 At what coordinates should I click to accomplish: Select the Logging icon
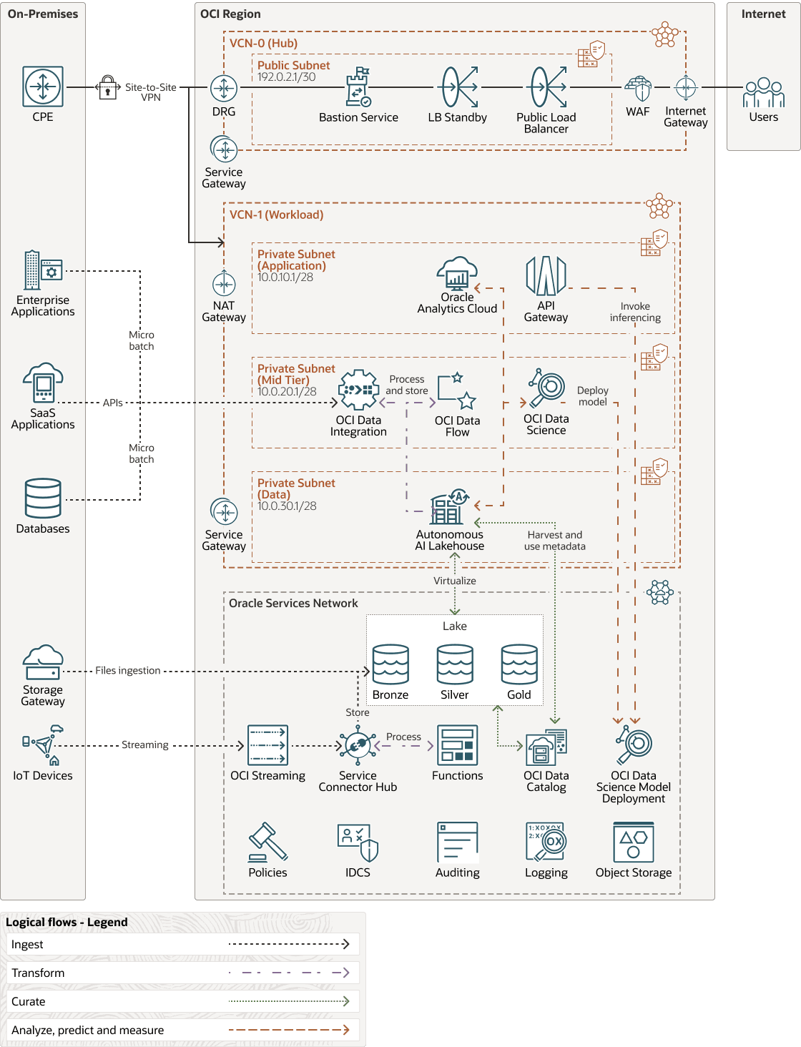pyautogui.click(x=546, y=842)
